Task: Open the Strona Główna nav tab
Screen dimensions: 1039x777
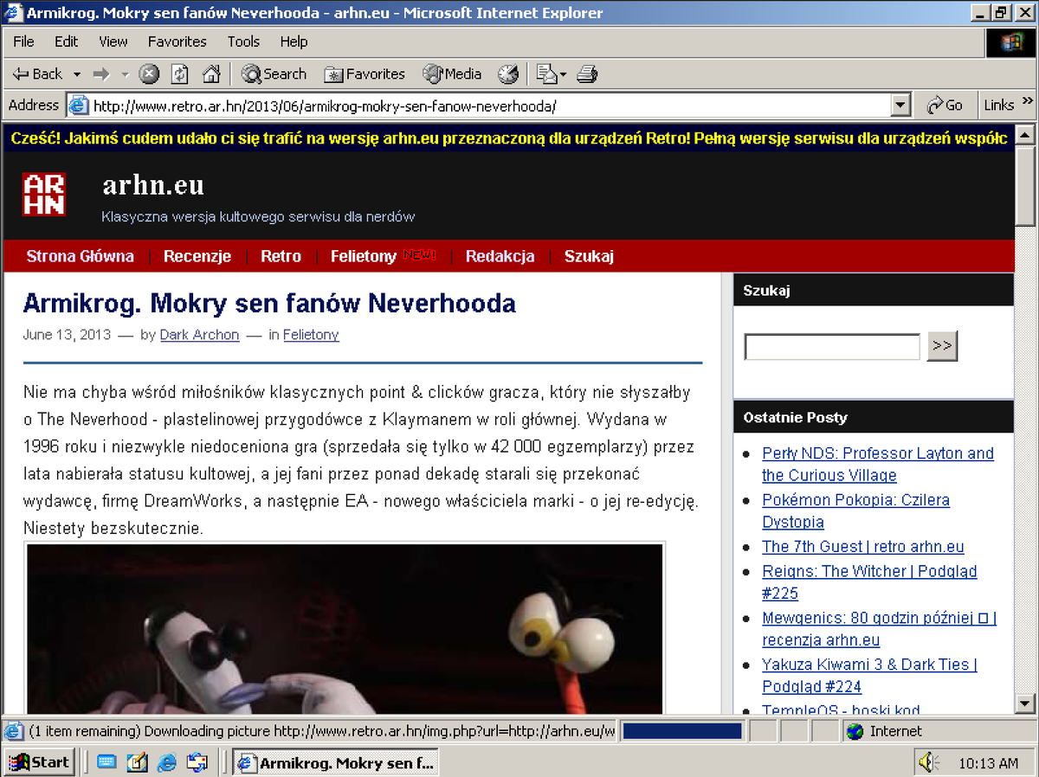Action: [80, 256]
